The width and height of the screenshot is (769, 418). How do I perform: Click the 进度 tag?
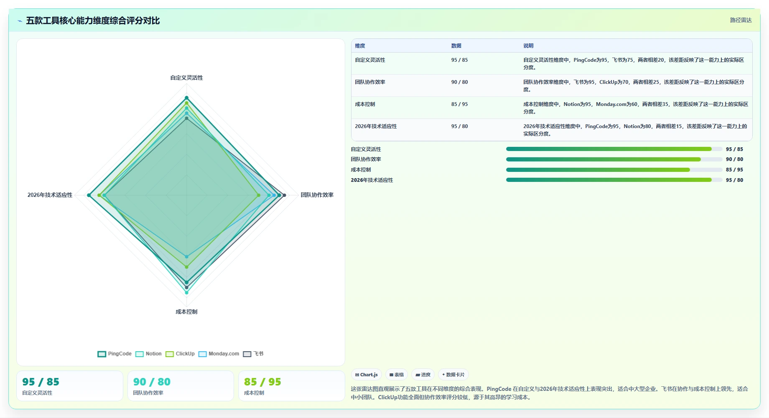(423, 375)
